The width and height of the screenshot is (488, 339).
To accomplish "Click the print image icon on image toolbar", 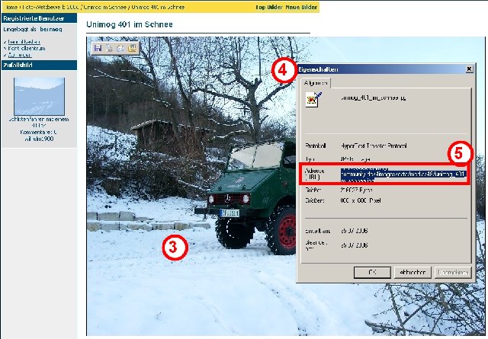I will pos(109,48).
